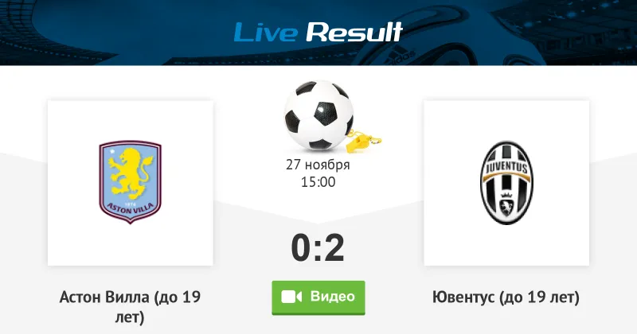Screen dimensions: 637x334
Task: Select the white Aston Villa logo card
Action: (x=131, y=183)
